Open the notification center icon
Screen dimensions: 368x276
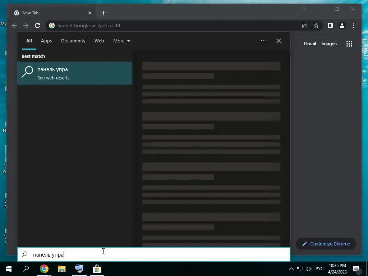pyautogui.click(x=356, y=269)
